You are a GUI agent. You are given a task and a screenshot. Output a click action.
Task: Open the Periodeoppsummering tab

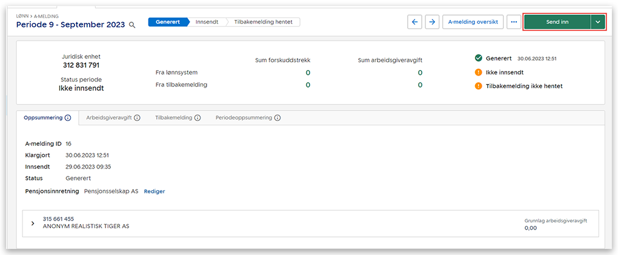(244, 118)
